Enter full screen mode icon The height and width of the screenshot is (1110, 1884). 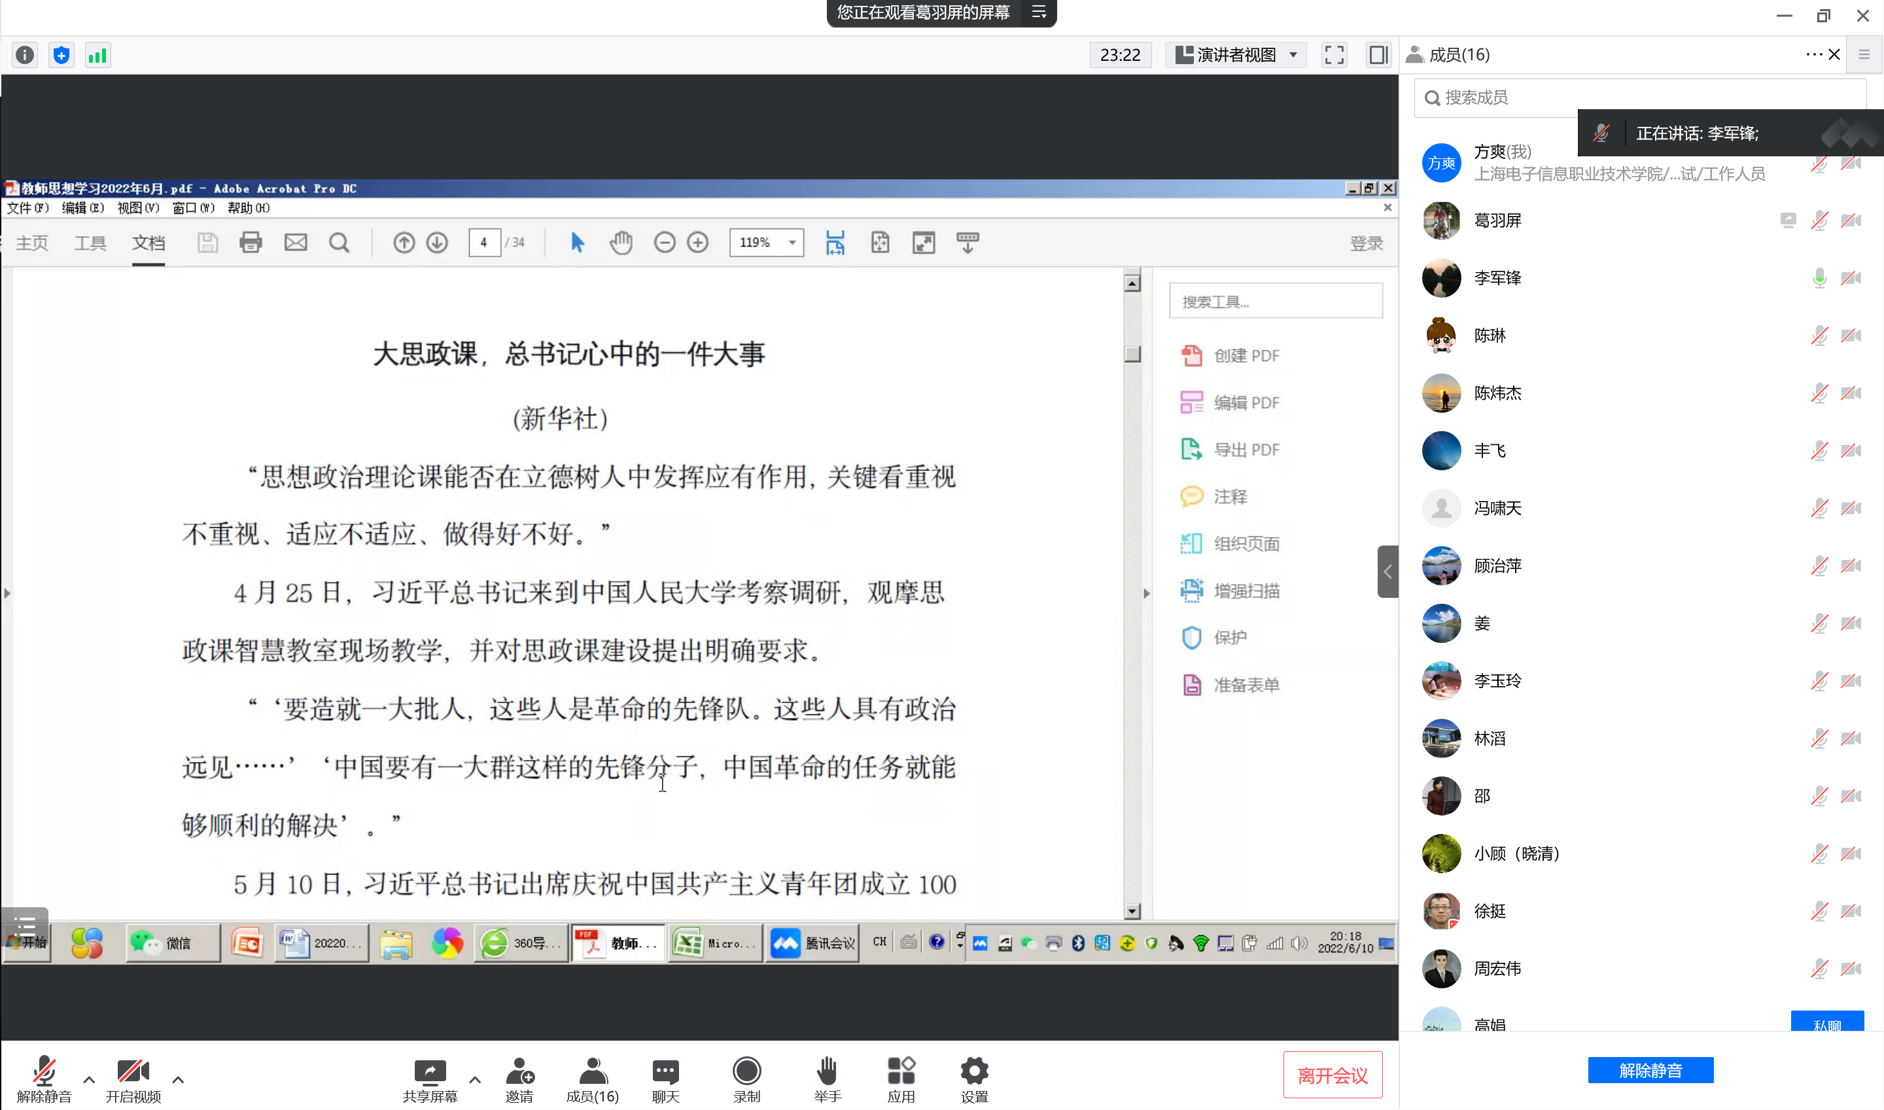click(x=1334, y=56)
